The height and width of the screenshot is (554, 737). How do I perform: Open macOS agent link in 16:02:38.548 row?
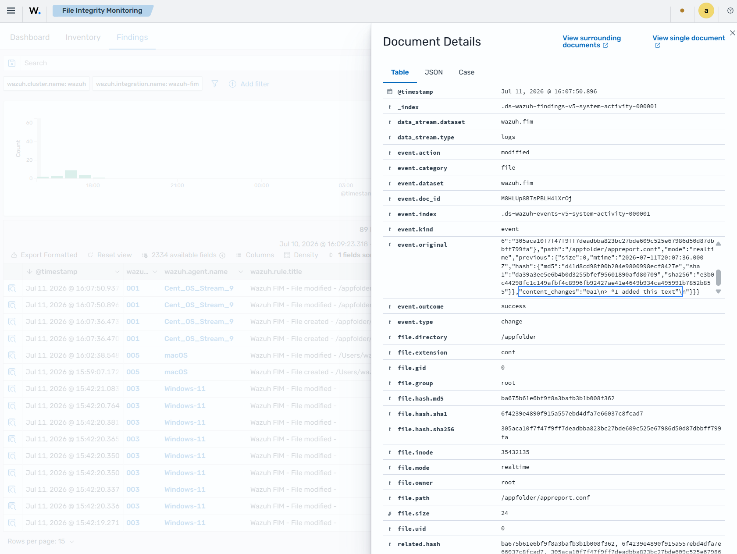coord(176,355)
